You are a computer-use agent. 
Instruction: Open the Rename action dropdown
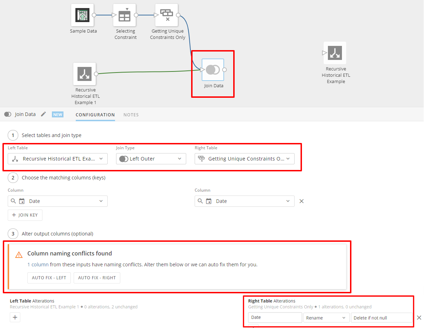click(x=326, y=317)
